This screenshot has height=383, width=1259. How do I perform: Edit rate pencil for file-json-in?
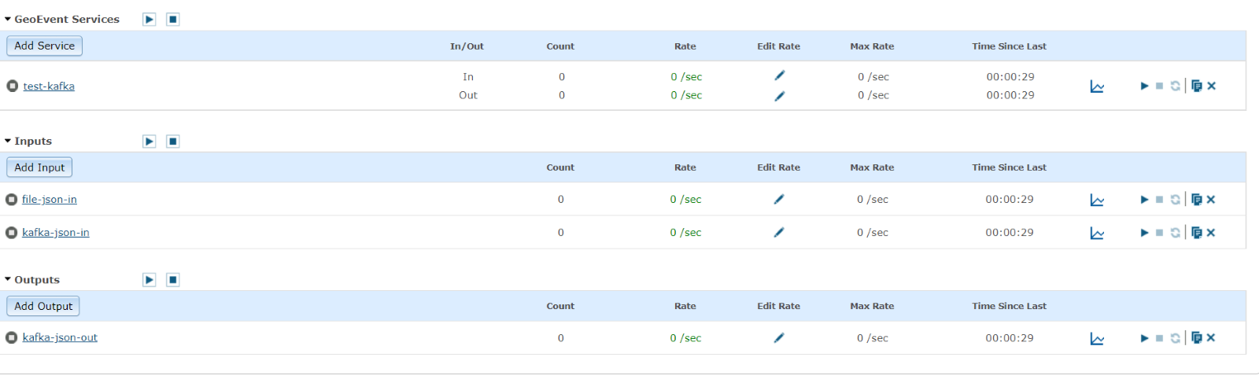pos(779,200)
